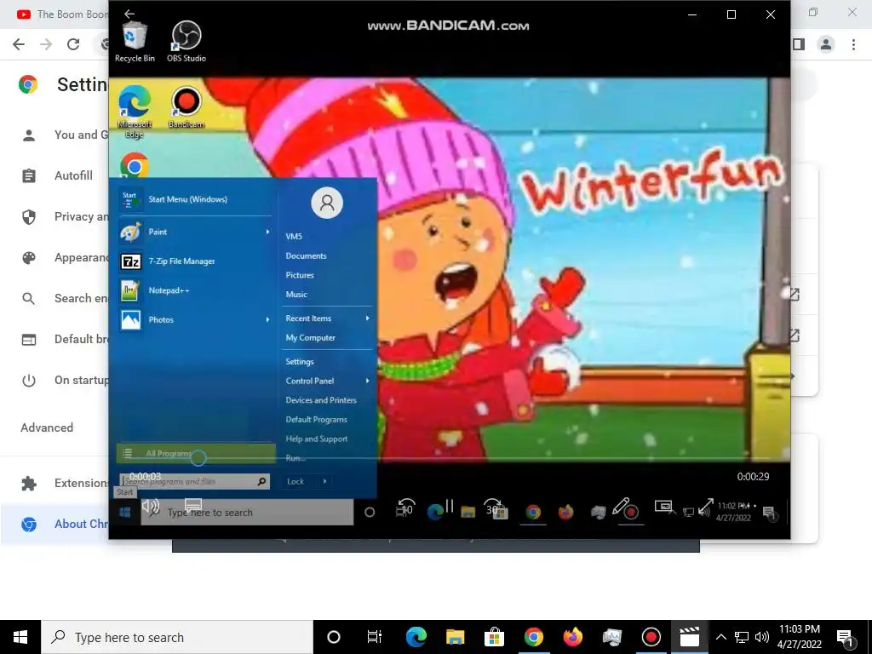Switch player to mini view
Screen dimensions: 872x654
[663, 506]
